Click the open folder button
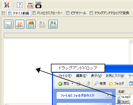This screenshot has height=105, width=133. (20, 24)
